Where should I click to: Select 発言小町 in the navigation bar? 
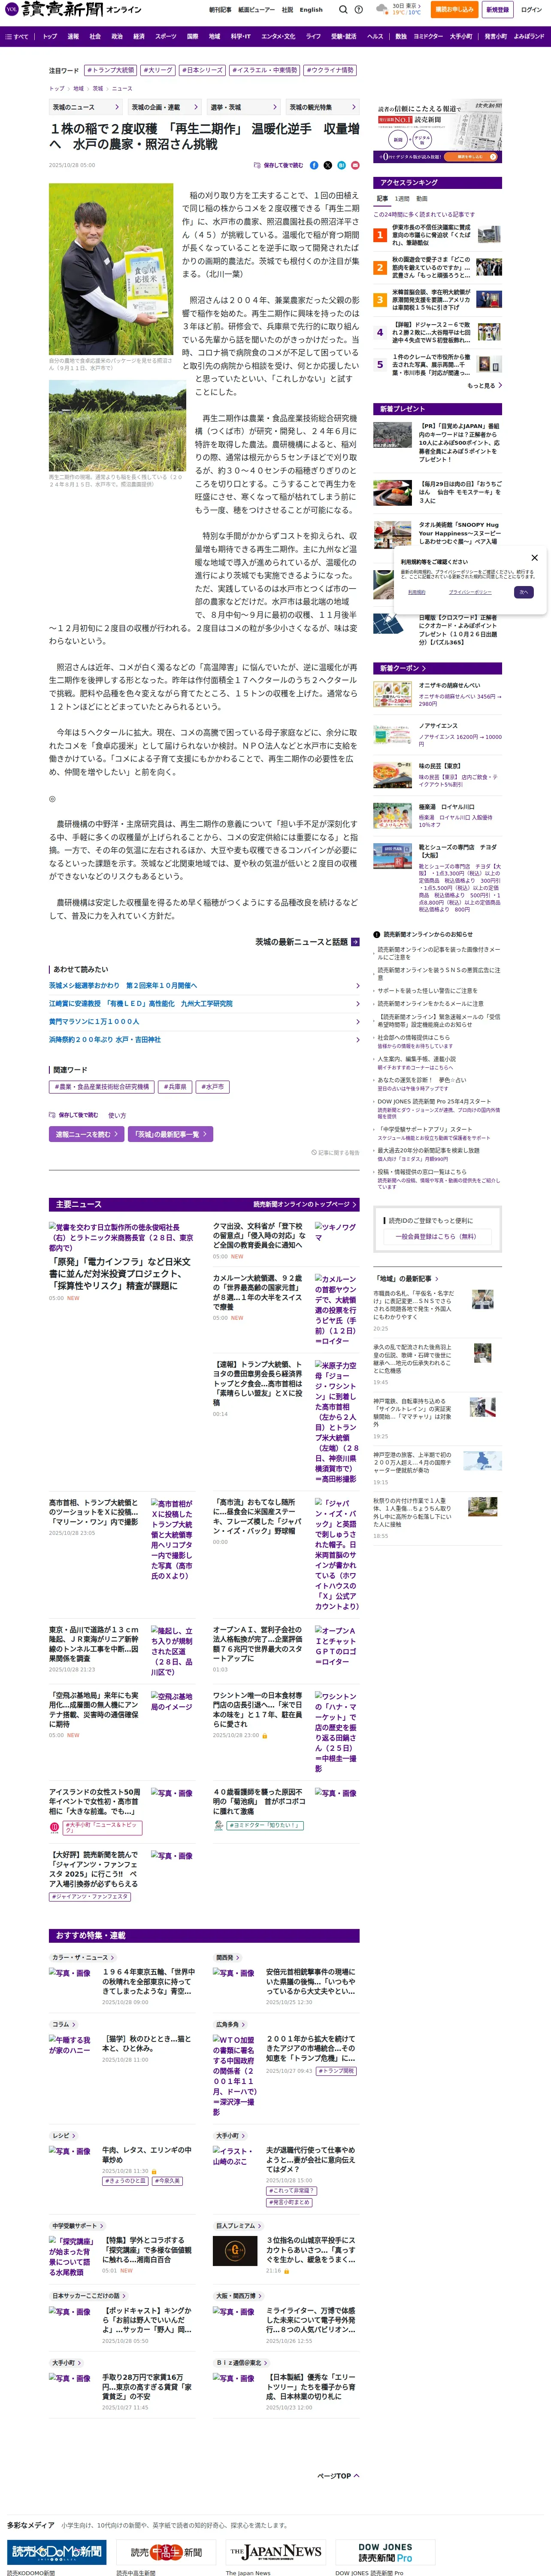[496, 36]
